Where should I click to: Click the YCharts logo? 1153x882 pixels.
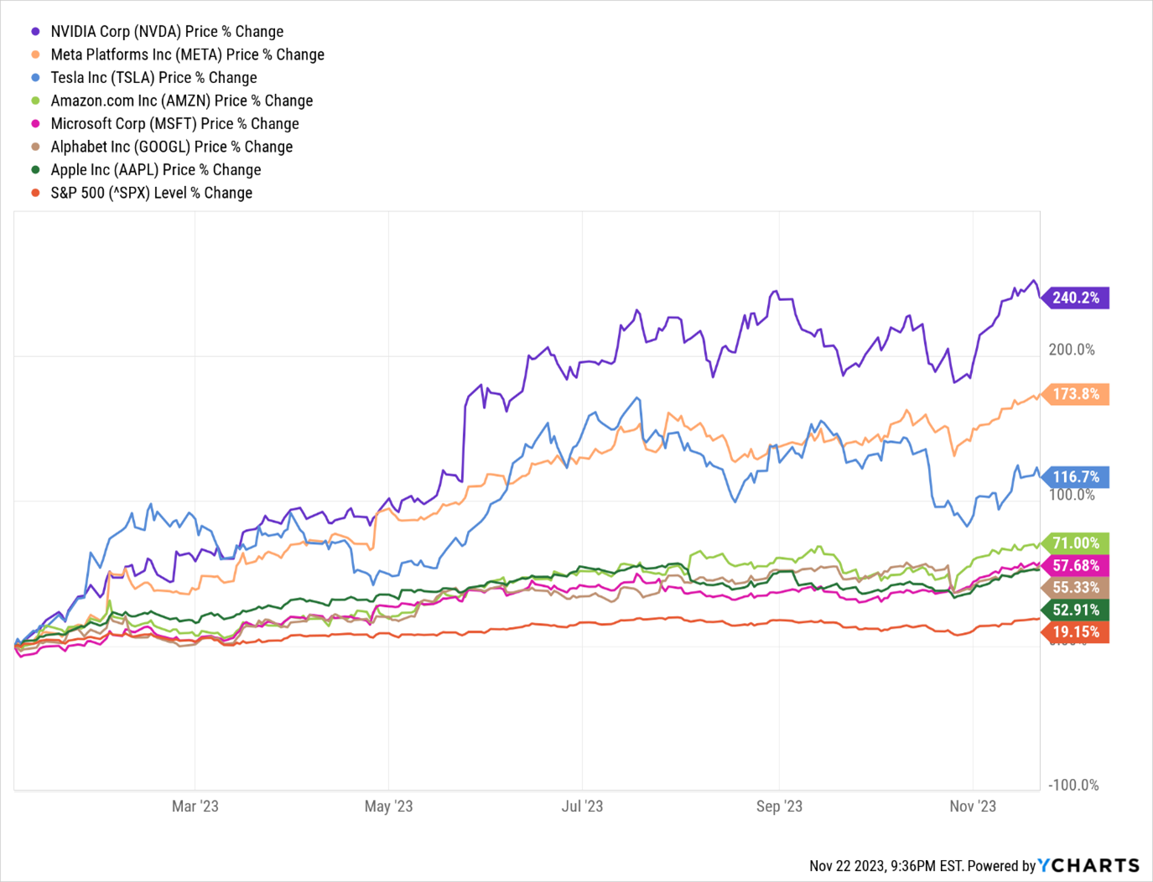[x=1088, y=865]
